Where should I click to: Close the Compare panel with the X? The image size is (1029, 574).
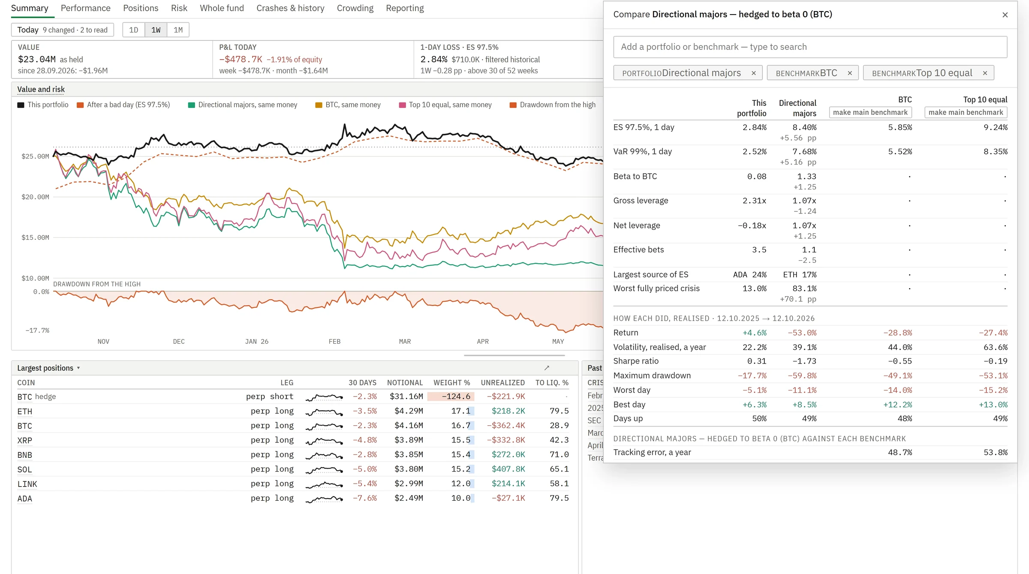1005,15
